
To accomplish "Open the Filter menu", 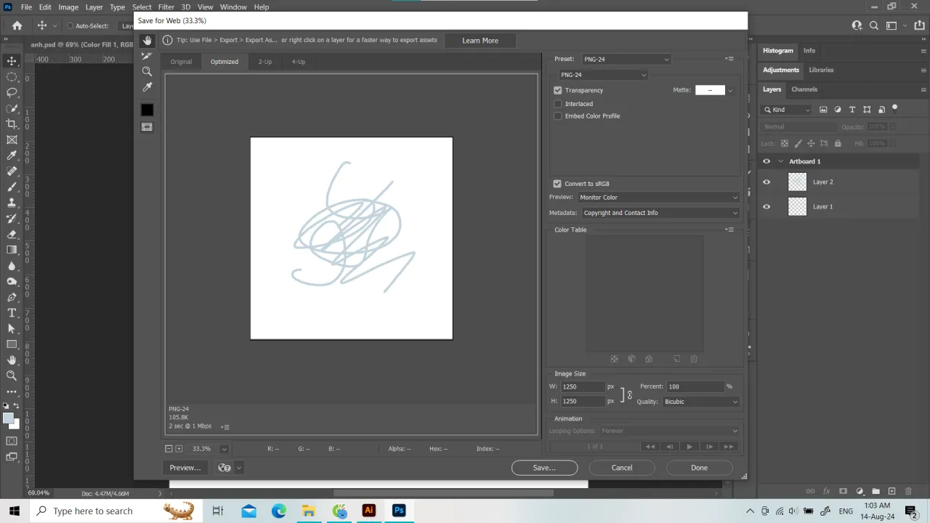I will 166,7.
